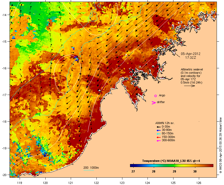Viewport: 224px width, 185px height.
Task: Click the blue 30-80m legend arrow
Action: pyautogui.click(x=158, y=130)
